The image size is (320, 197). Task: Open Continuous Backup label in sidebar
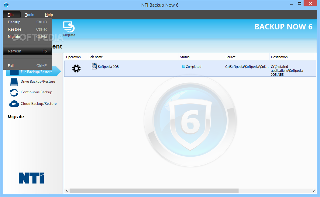pyautogui.click(x=36, y=92)
